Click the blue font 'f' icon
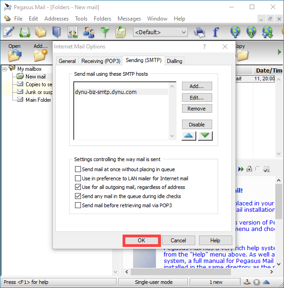 (x=216, y=32)
